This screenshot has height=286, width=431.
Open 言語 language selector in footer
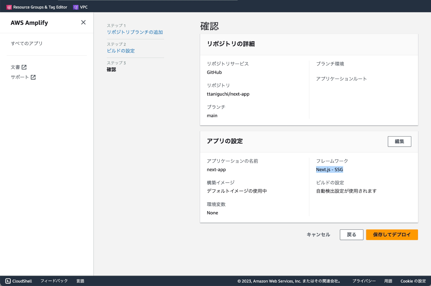pyautogui.click(x=80, y=281)
